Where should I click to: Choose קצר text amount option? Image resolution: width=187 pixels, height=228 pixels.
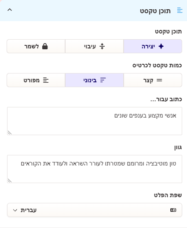tap(153, 80)
